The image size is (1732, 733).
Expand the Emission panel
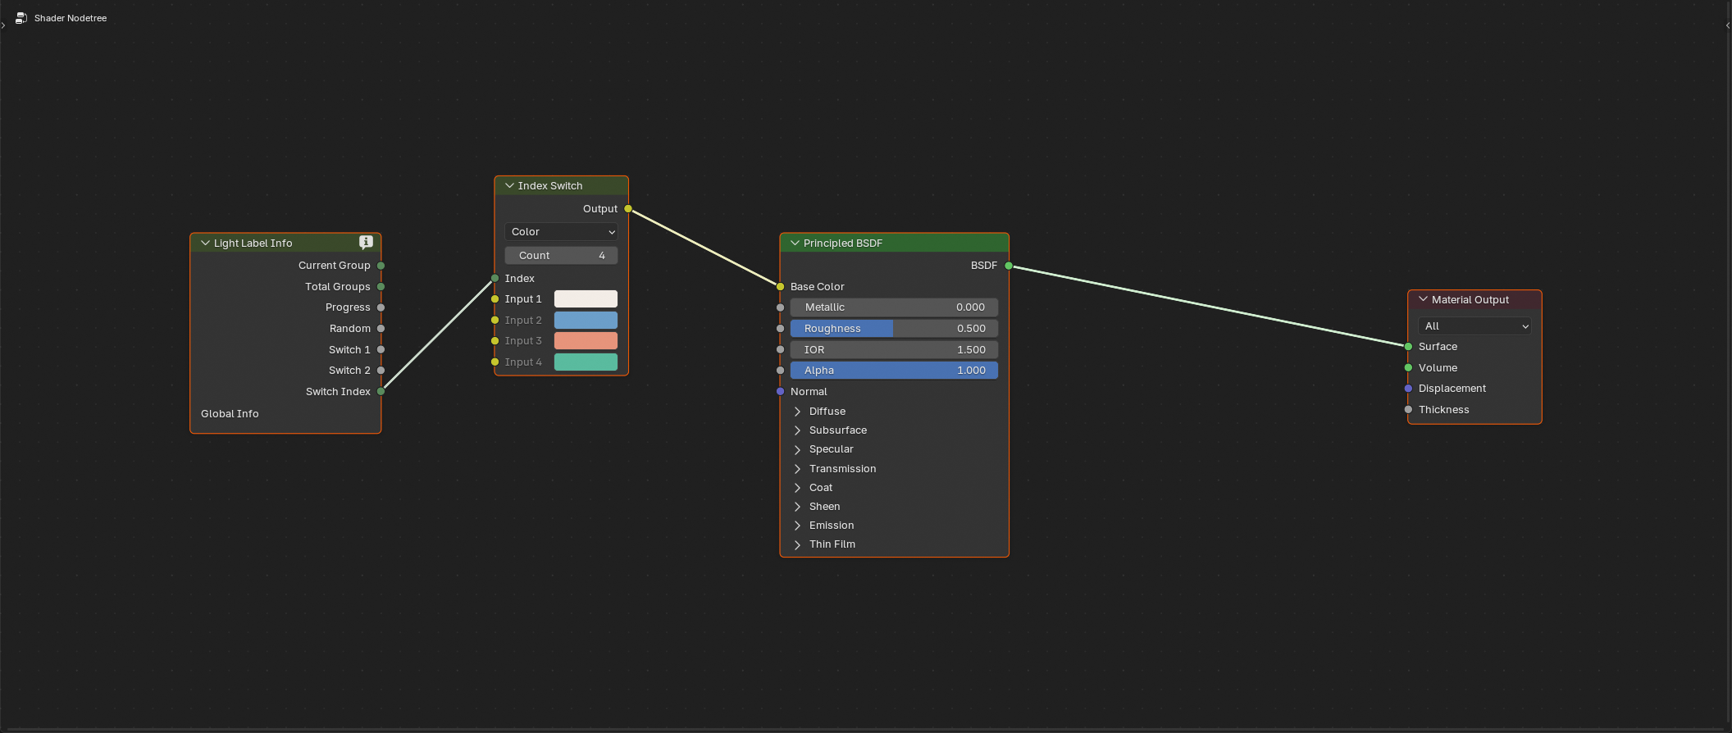tap(797, 526)
